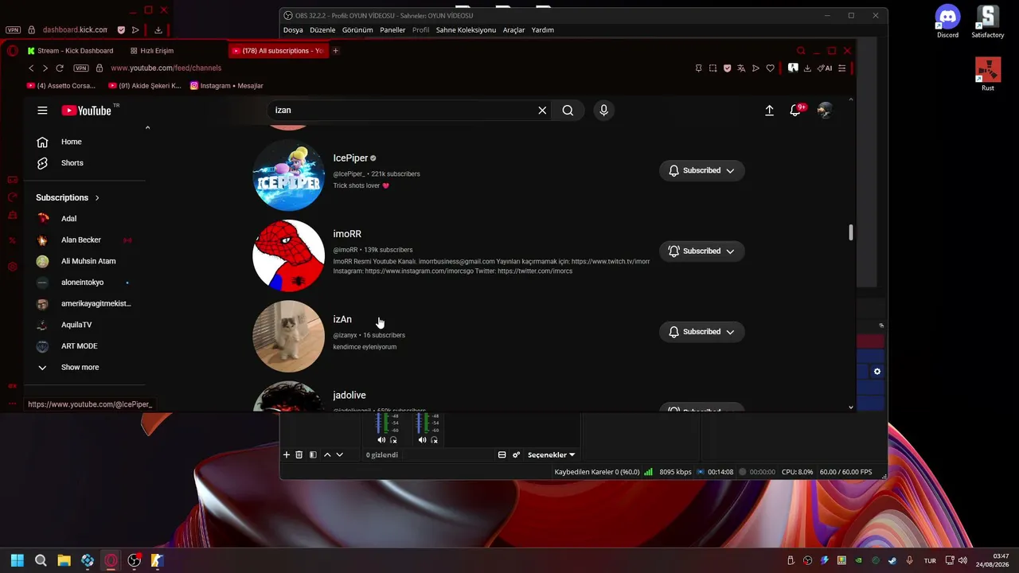Go back in the Opera browser
This screenshot has height=573, width=1019.
pyautogui.click(x=31, y=68)
